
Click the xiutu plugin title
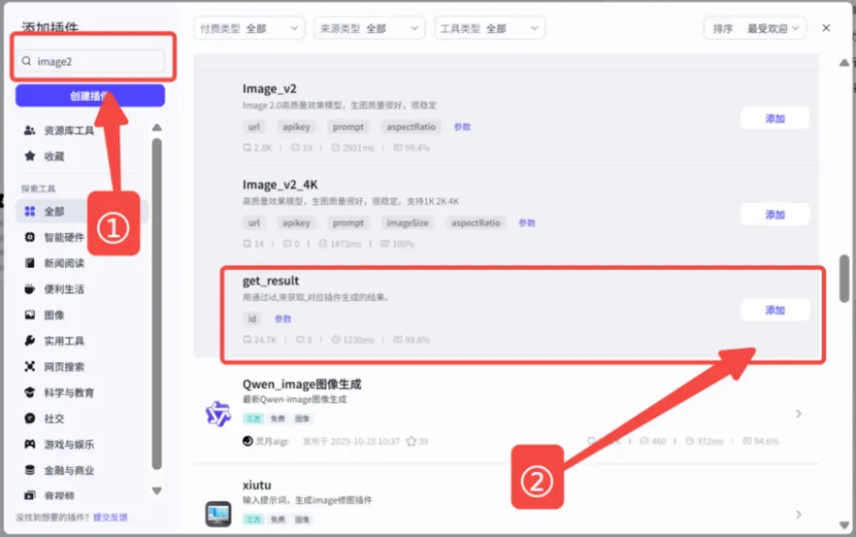(257, 485)
